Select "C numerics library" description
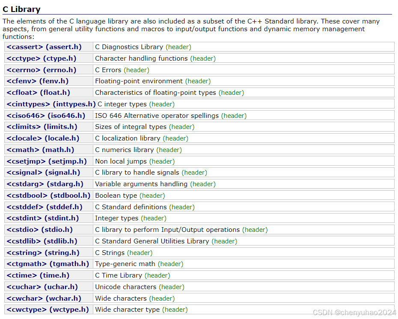398x319 pixels. coord(125,150)
